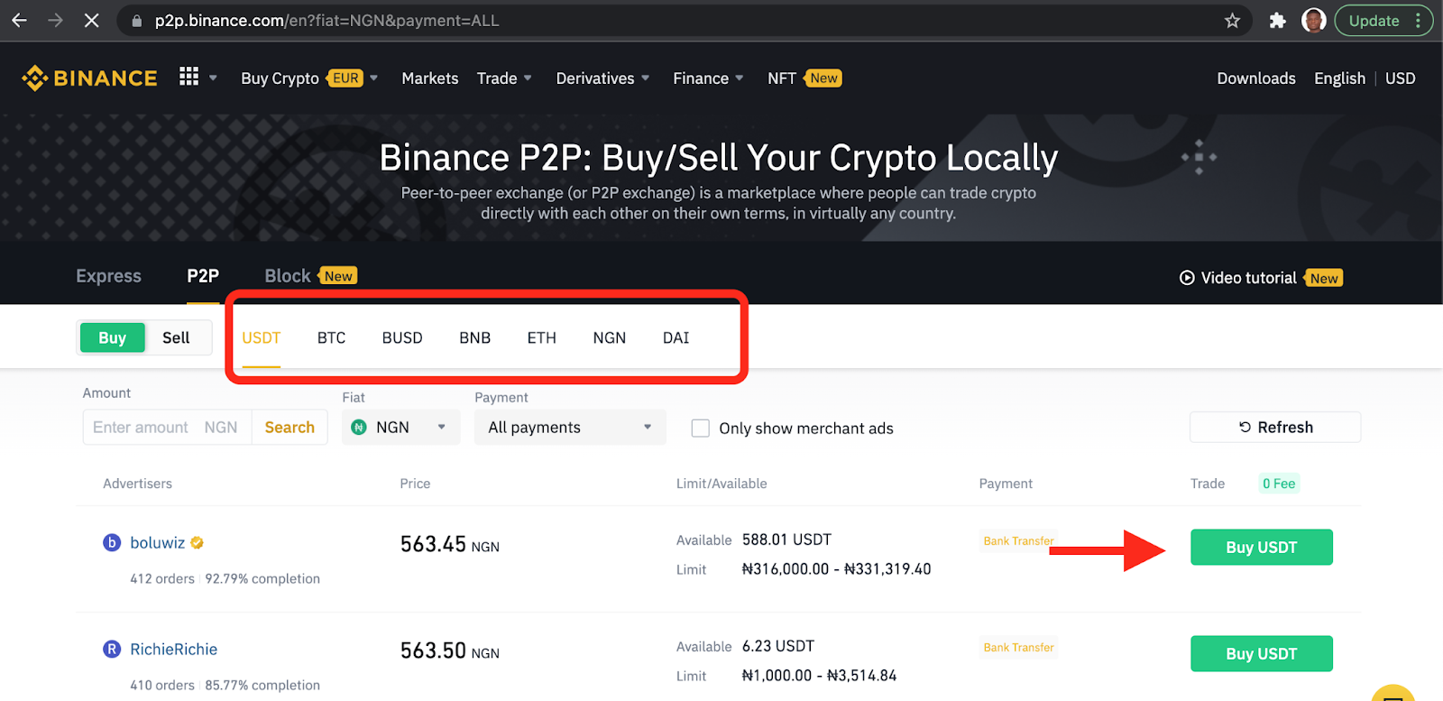Open browser extensions puzzle icon
1443x701 pixels.
click(1277, 21)
